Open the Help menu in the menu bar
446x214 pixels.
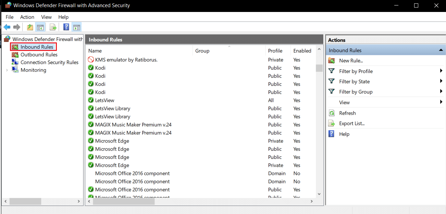pyautogui.click(x=63, y=17)
